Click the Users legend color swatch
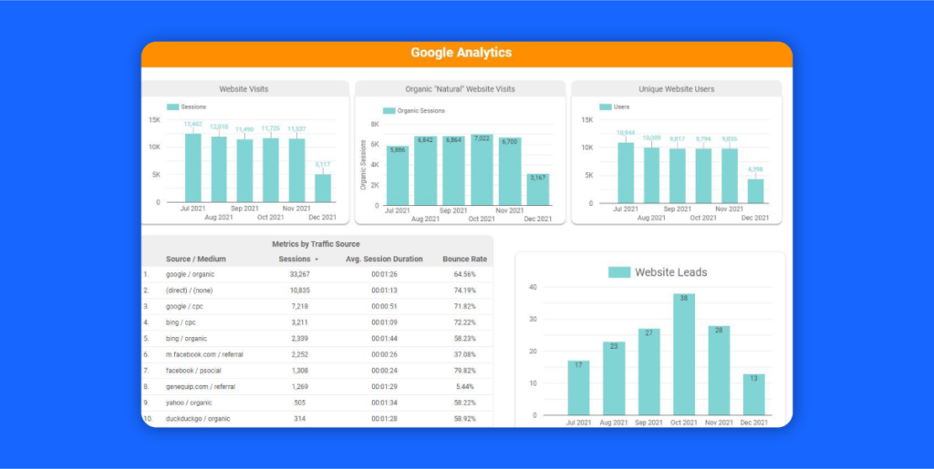 (606, 107)
